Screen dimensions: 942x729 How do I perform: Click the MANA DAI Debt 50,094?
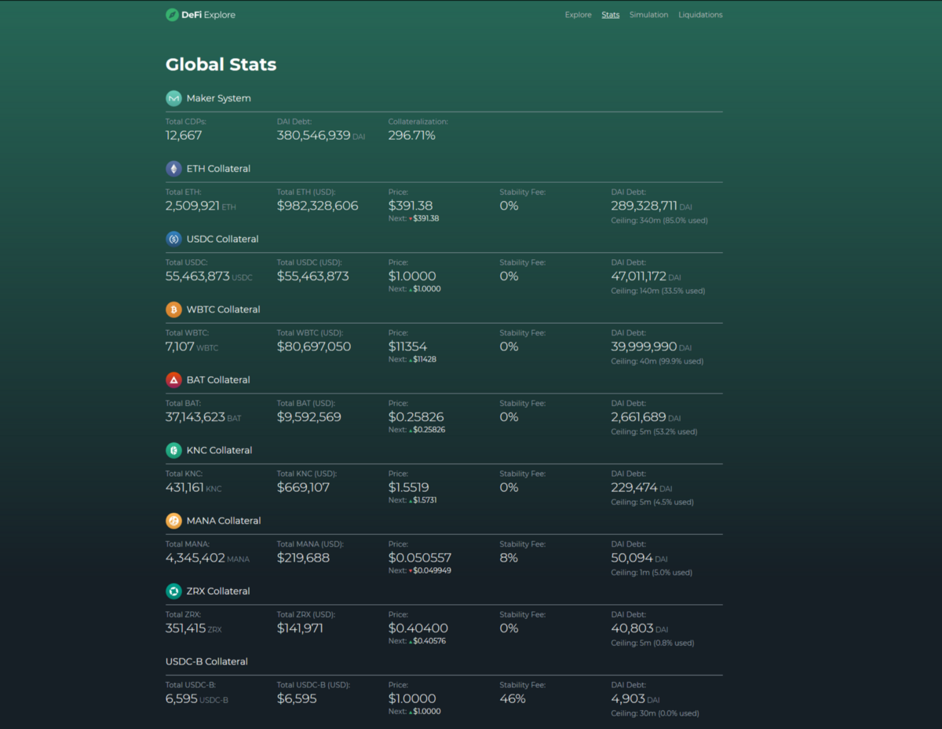[x=632, y=558]
